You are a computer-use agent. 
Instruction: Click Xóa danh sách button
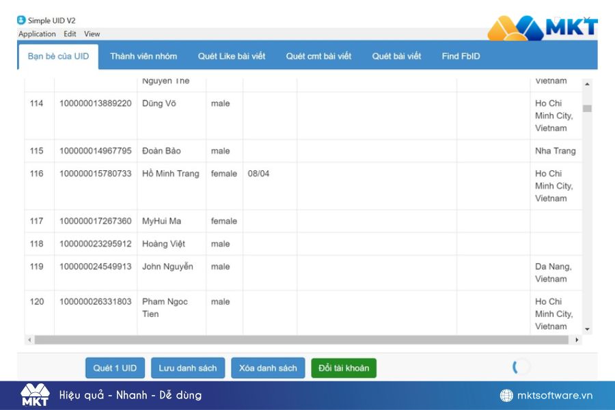(268, 368)
